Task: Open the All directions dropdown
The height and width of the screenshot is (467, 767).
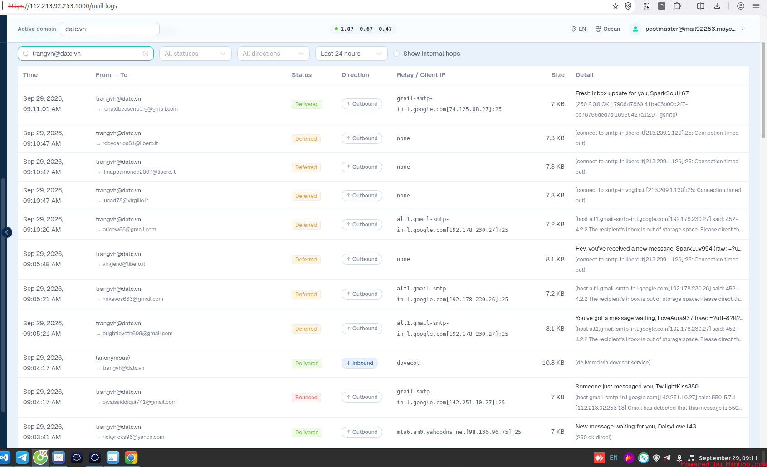Action: tap(274, 54)
